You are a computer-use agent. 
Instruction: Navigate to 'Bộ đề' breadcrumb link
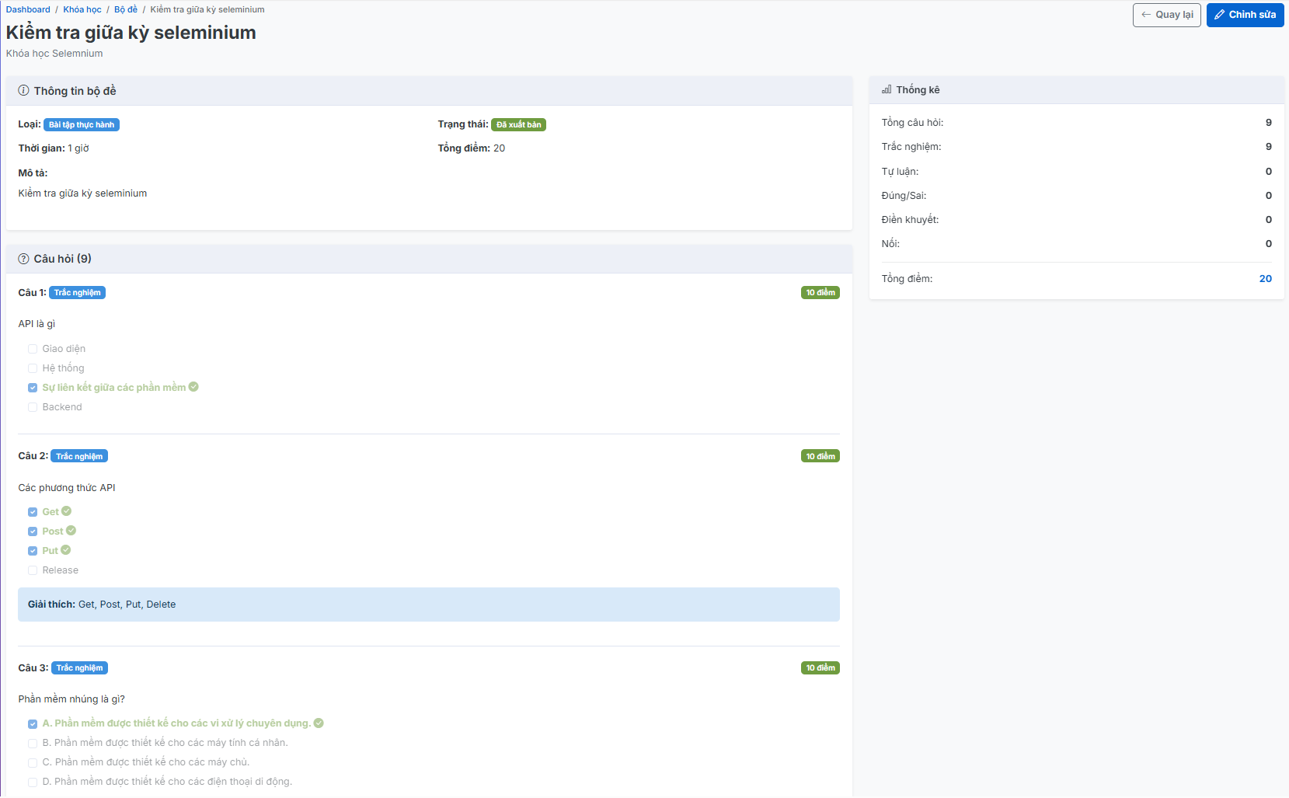click(126, 9)
